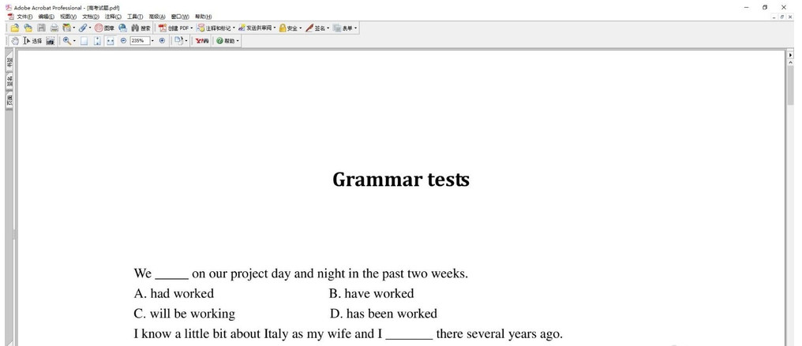The width and height of the screenshot is (802, 346).
Task: Click the green 帮助 help button
Action: coord(225,41)
